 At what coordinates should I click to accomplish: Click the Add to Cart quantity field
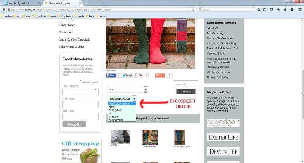pyautogui.click(x=191, y=84)
